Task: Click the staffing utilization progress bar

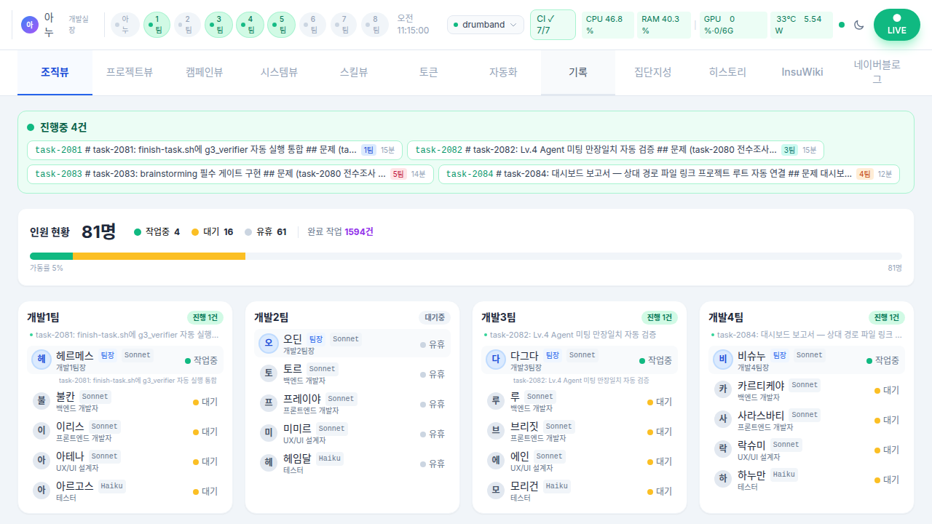Action: (465, 256)
